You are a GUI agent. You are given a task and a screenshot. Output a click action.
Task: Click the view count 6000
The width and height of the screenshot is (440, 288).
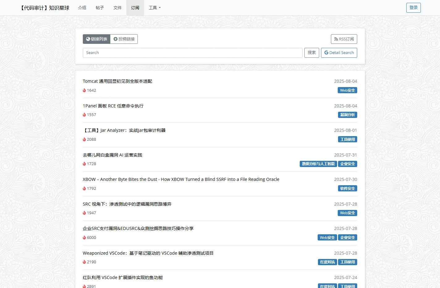91,237
